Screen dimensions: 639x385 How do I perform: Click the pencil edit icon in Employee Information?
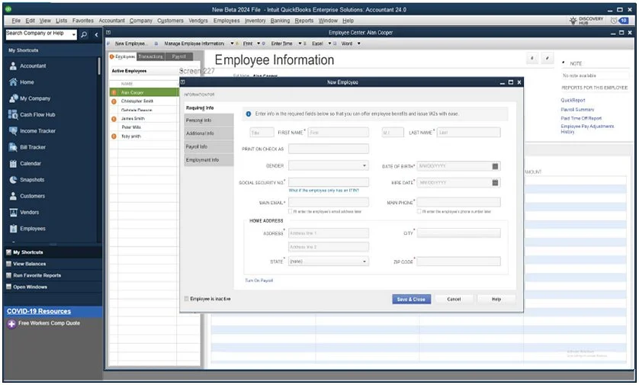tap(547, 59)
